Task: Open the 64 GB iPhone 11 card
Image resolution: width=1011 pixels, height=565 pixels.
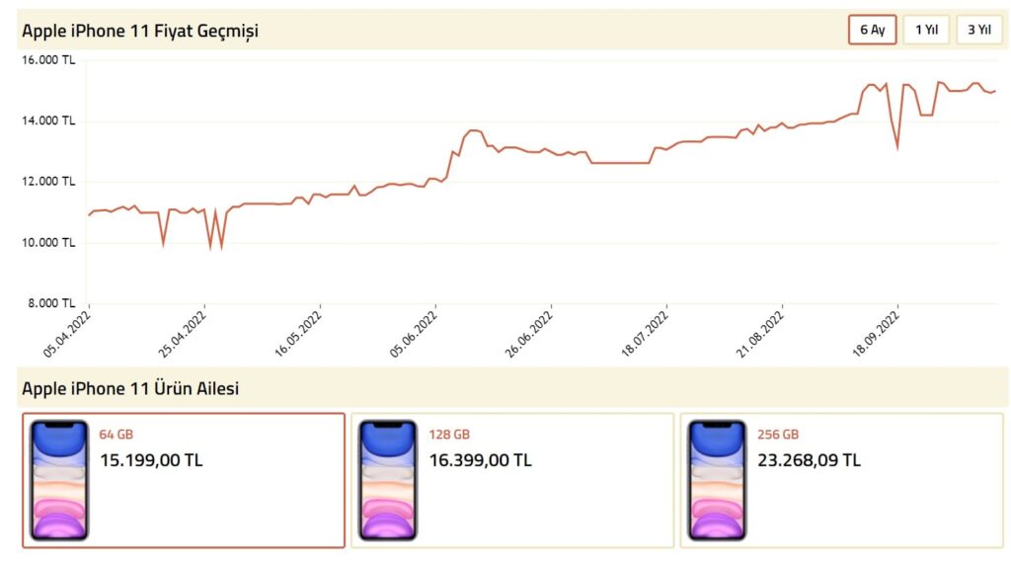Action: click(184, 480)
